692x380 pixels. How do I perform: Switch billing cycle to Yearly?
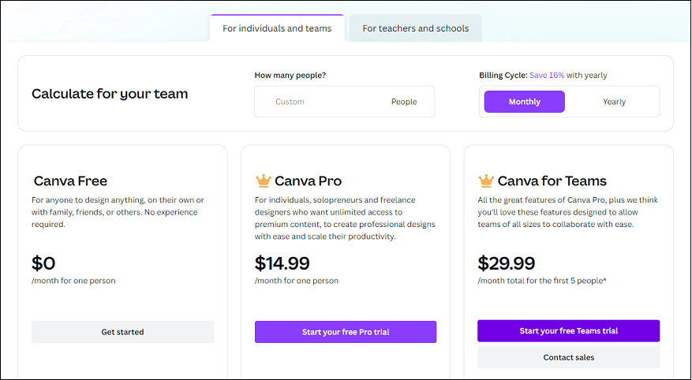pos(614,102)
